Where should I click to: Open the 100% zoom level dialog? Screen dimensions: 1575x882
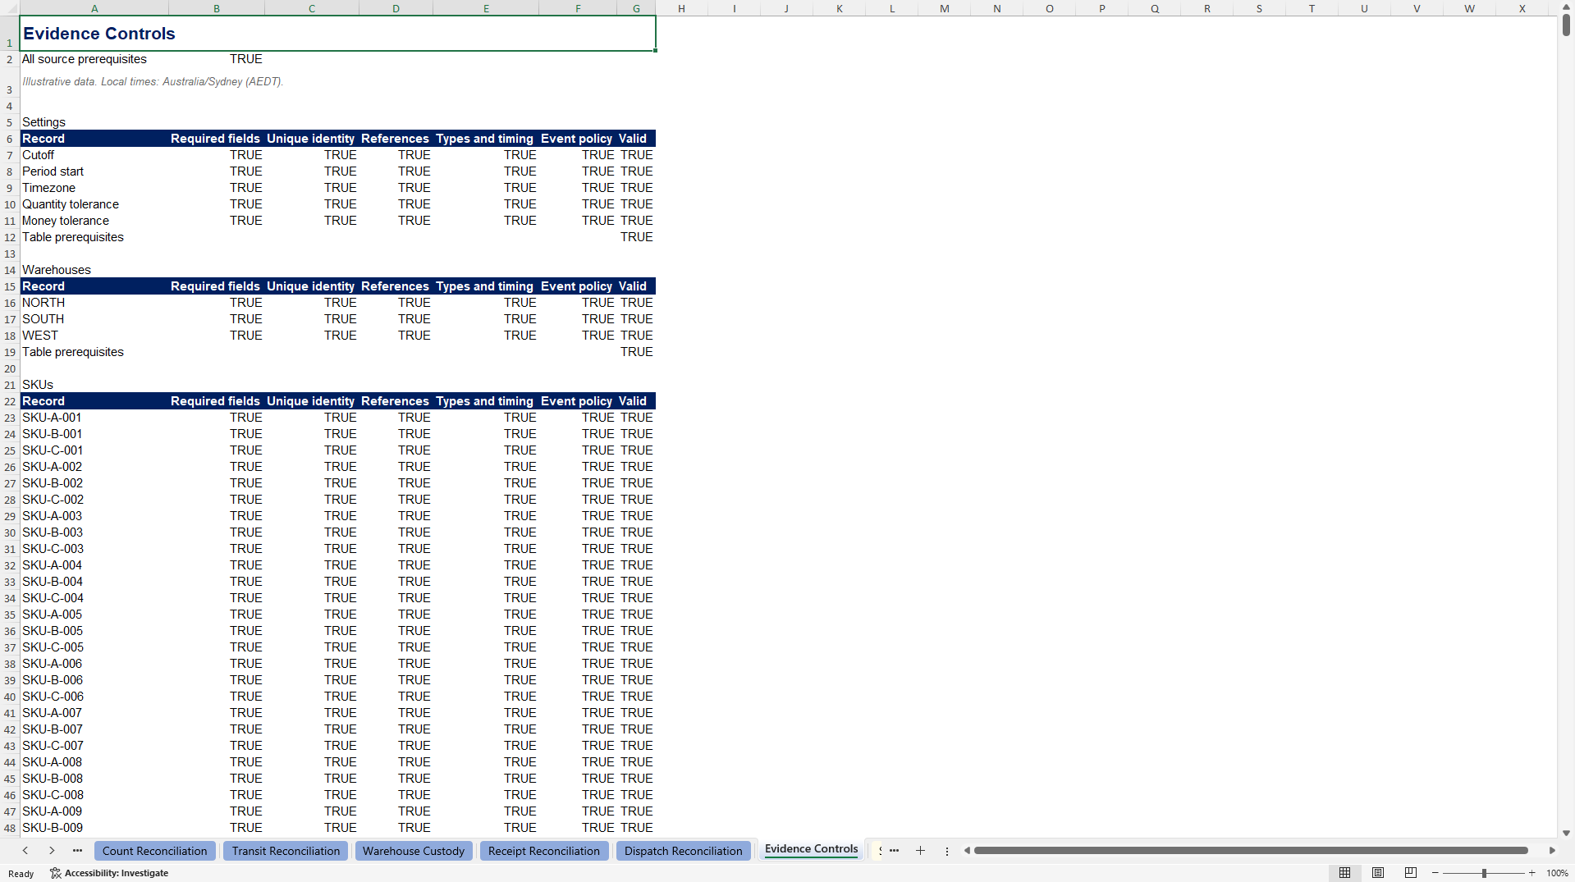[1557, 873]
